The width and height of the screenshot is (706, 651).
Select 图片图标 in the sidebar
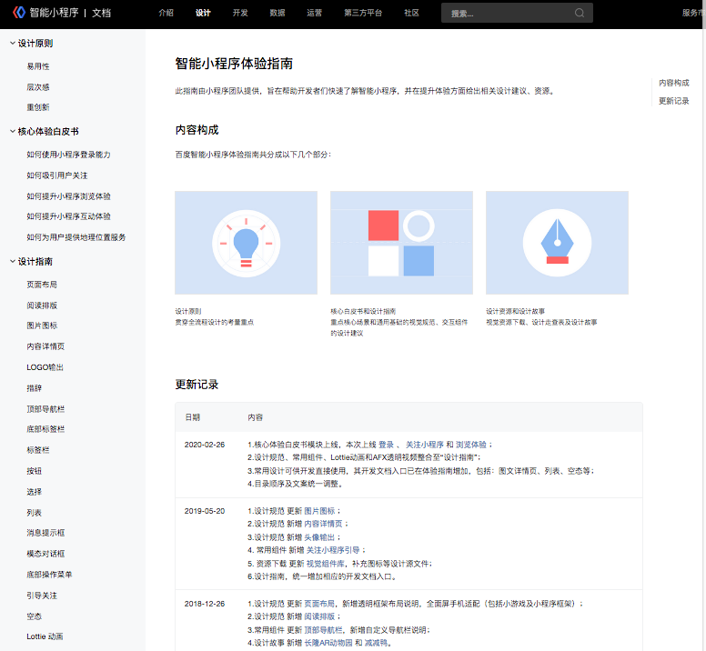[x=42, y=325]
